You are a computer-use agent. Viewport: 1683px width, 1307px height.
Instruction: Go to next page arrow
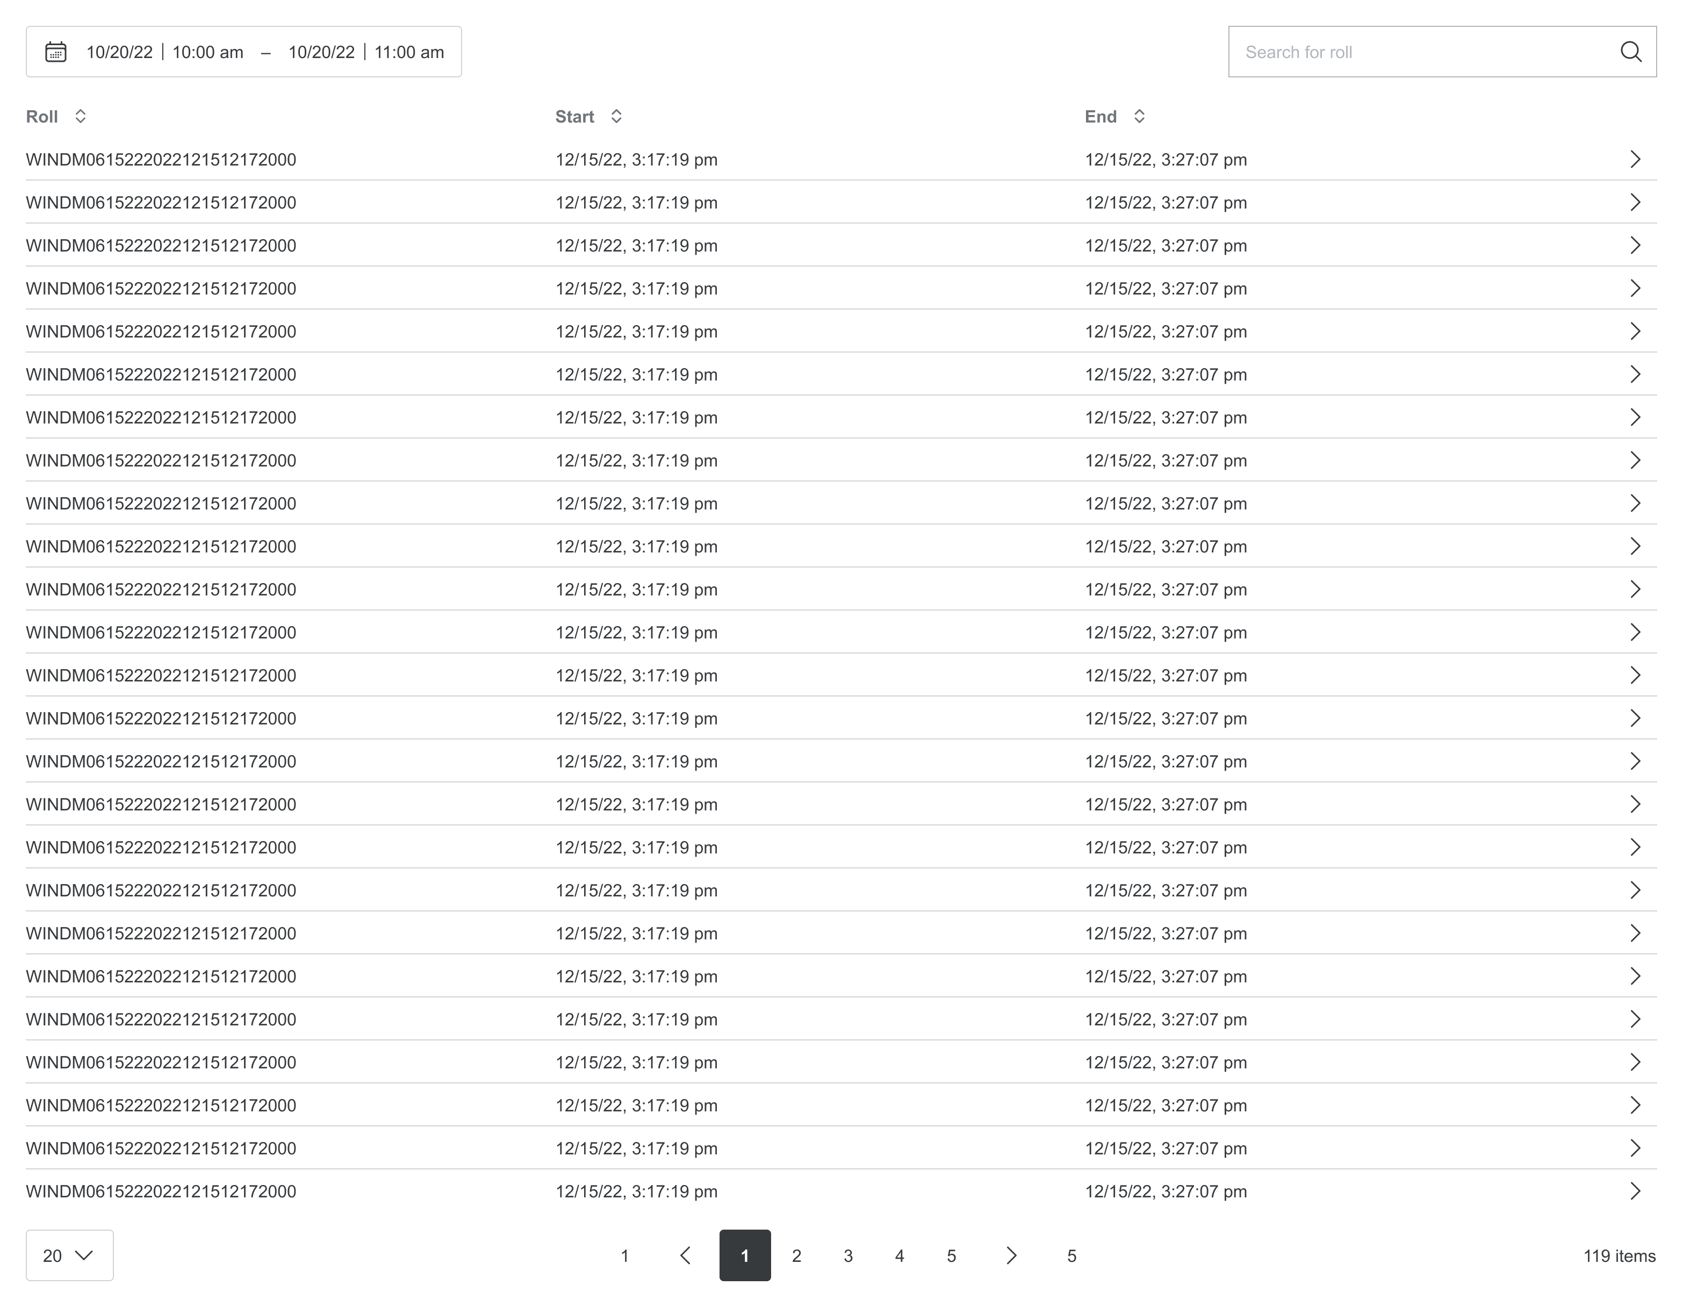coord(1011,1255)
